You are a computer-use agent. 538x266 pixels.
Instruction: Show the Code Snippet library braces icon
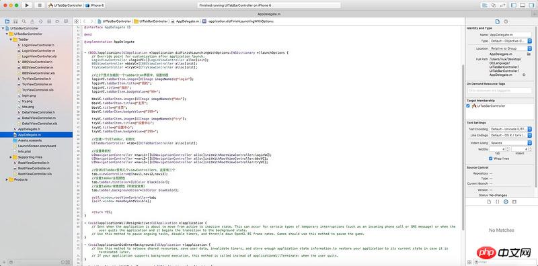point(498,202)
